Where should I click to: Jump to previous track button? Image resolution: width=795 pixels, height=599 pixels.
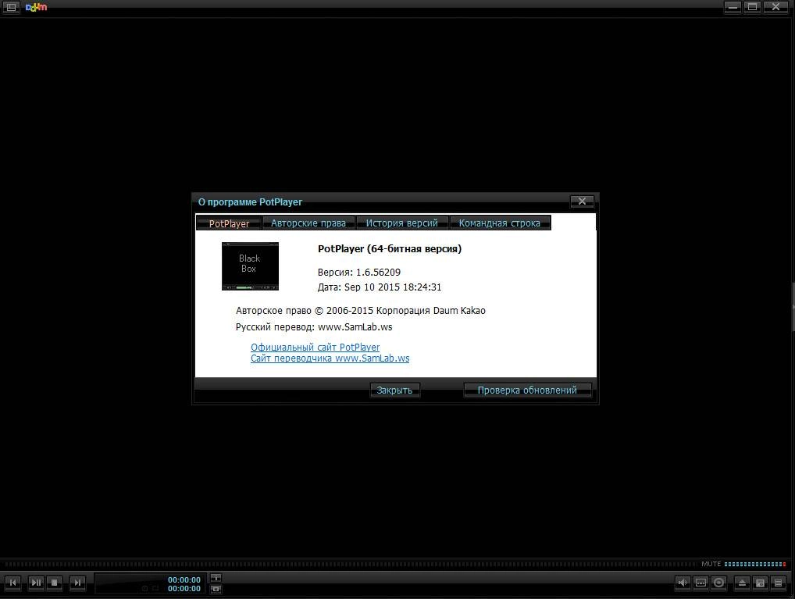tap(12, 583)
